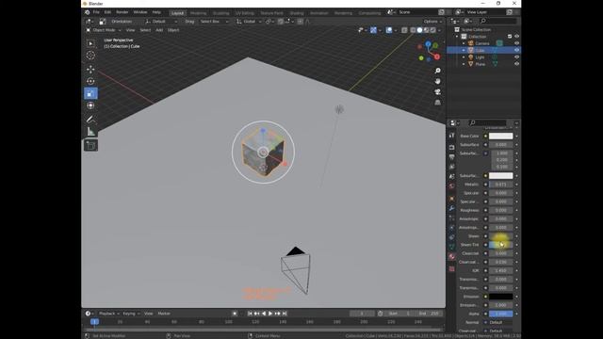
Task: Click the outliner search field
Action: click(x=498, y=21)
